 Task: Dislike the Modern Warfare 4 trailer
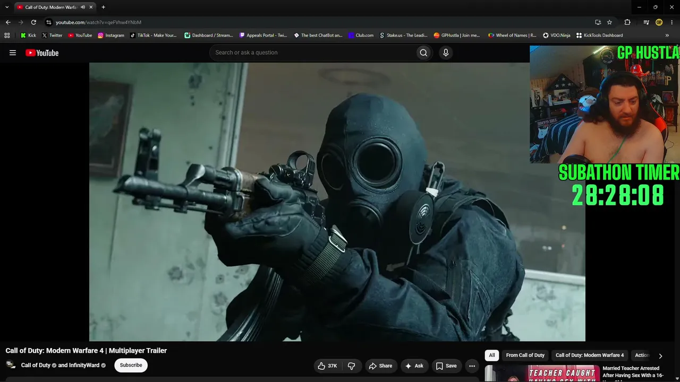coord(351,366)
